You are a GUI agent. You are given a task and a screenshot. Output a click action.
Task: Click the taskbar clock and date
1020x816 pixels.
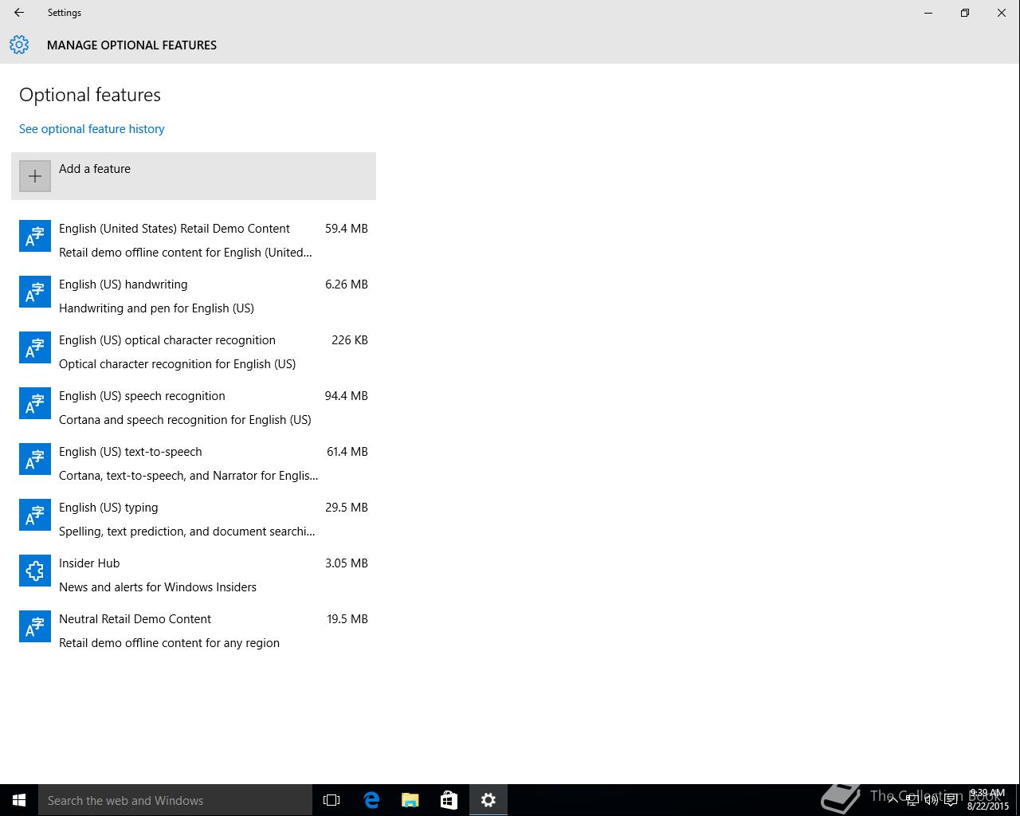point(988,800)
